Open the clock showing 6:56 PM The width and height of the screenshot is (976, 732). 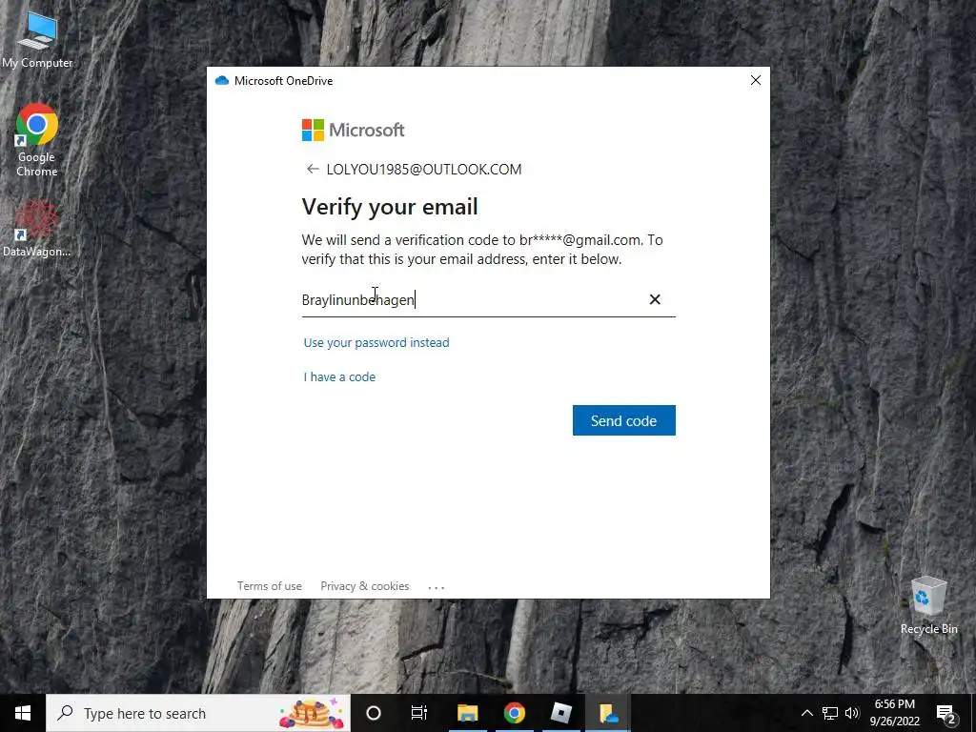coord(894,713)
